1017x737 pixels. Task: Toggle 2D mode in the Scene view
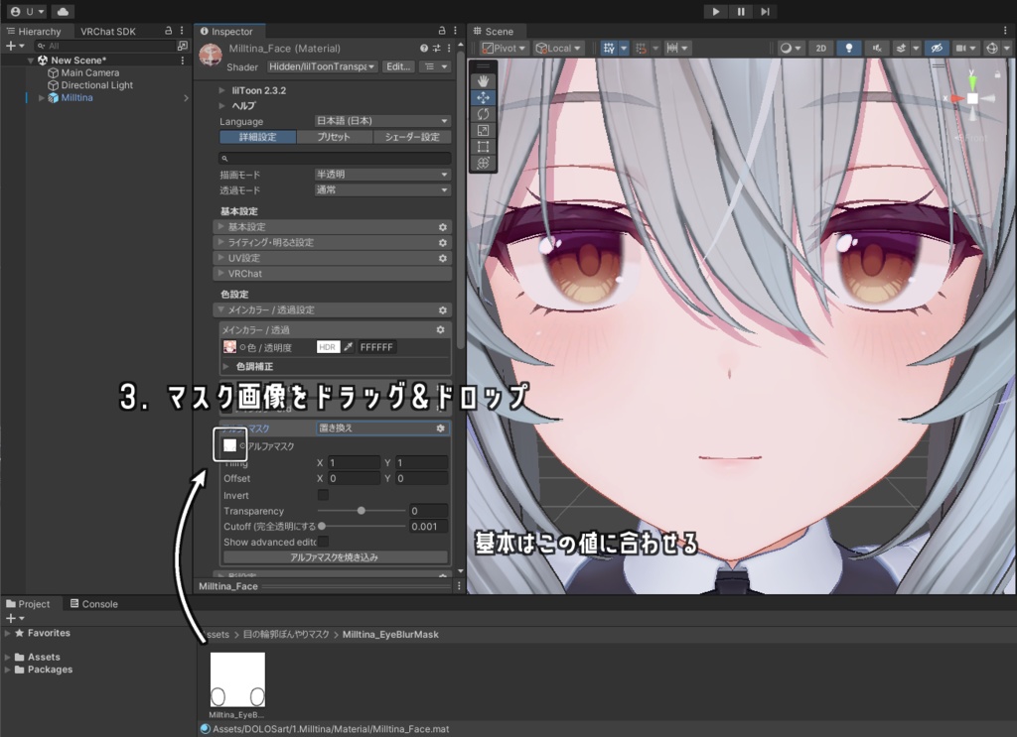pos(819,47)
